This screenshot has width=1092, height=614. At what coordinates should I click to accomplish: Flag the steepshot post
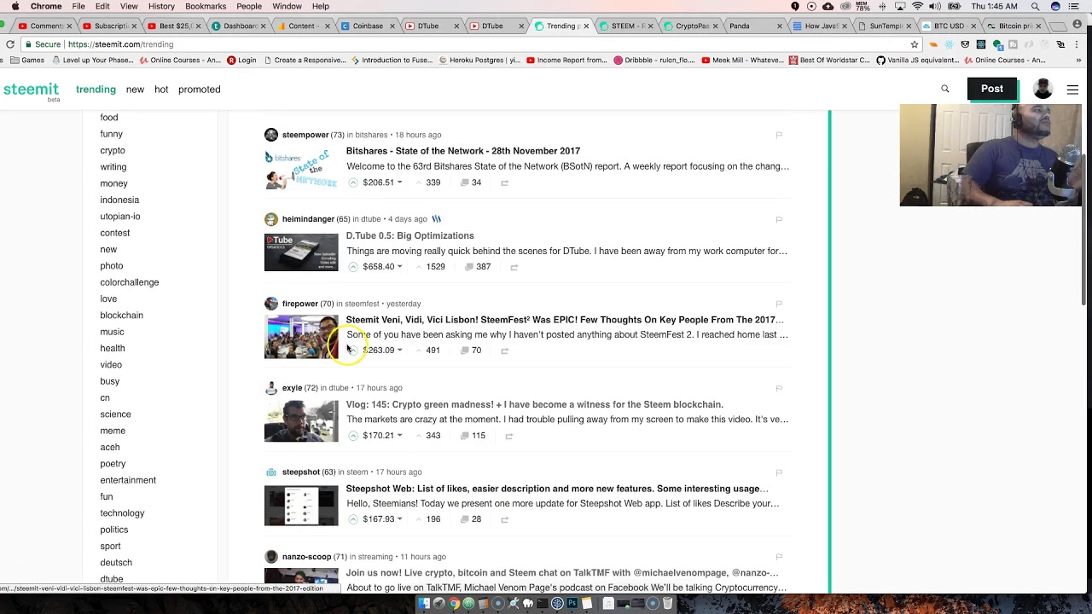point(779,472)
